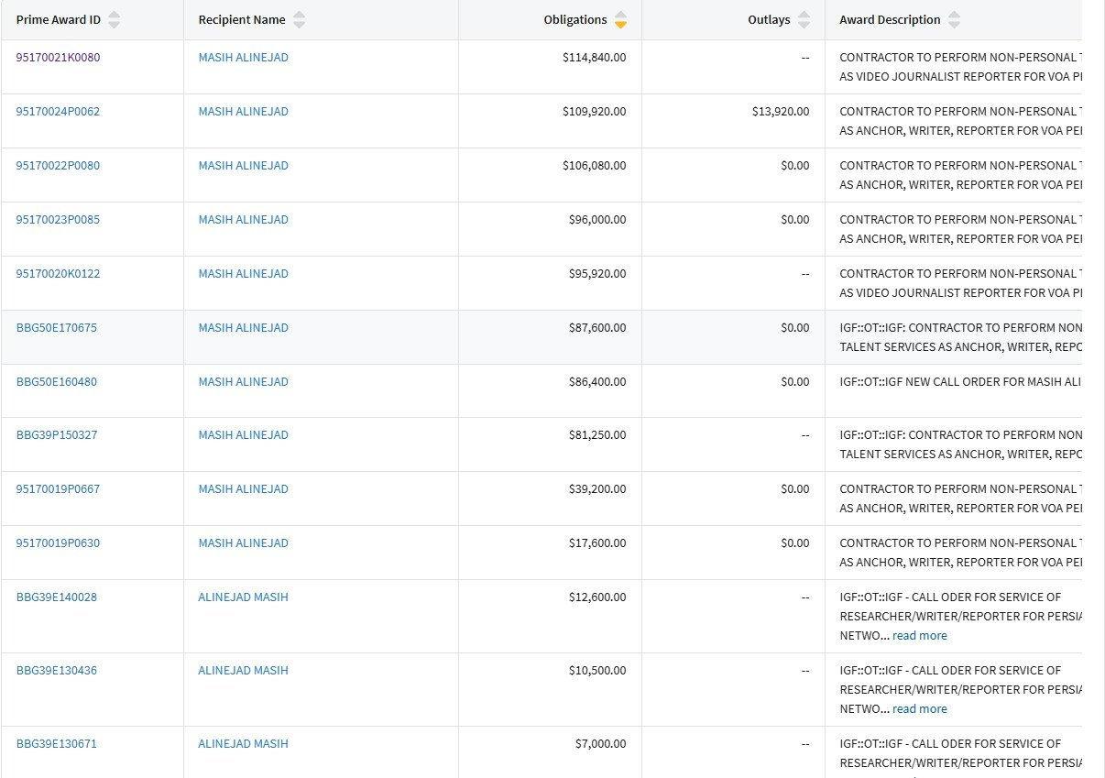Open award BBG50E170675
1105x778 pixels.
click(56, 328)
